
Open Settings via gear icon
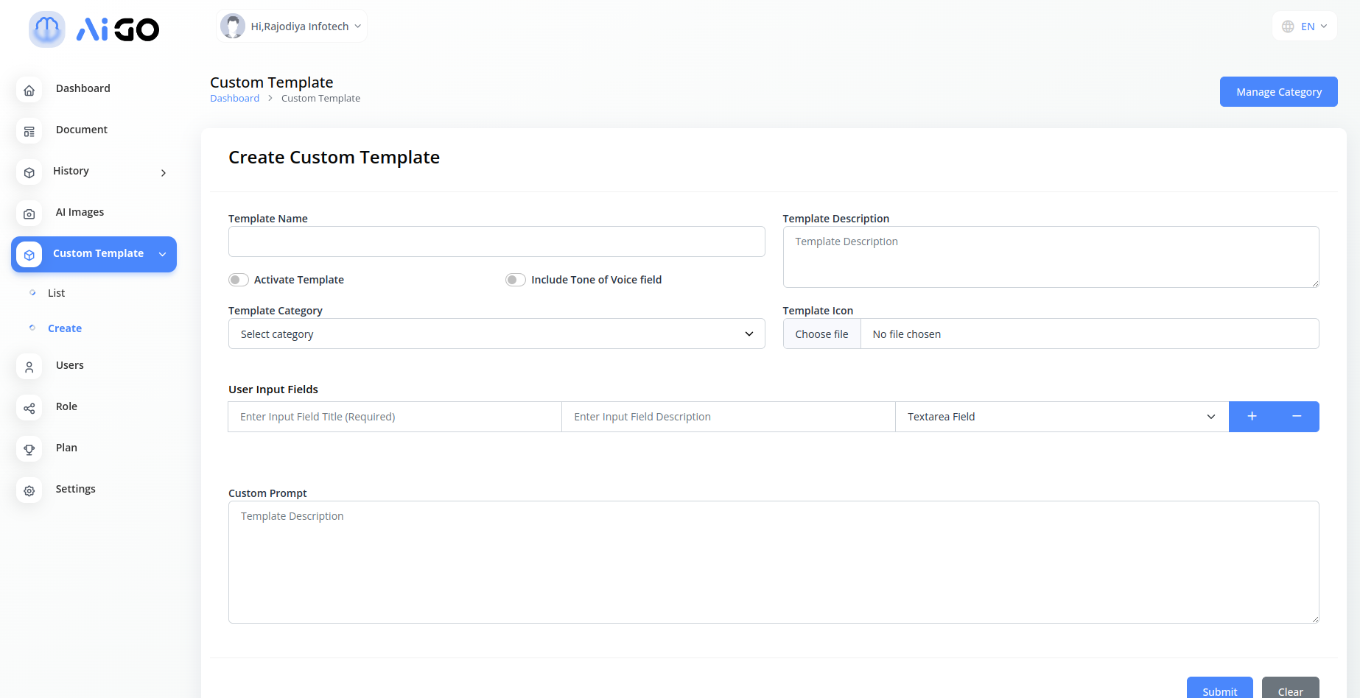(29, 491)
